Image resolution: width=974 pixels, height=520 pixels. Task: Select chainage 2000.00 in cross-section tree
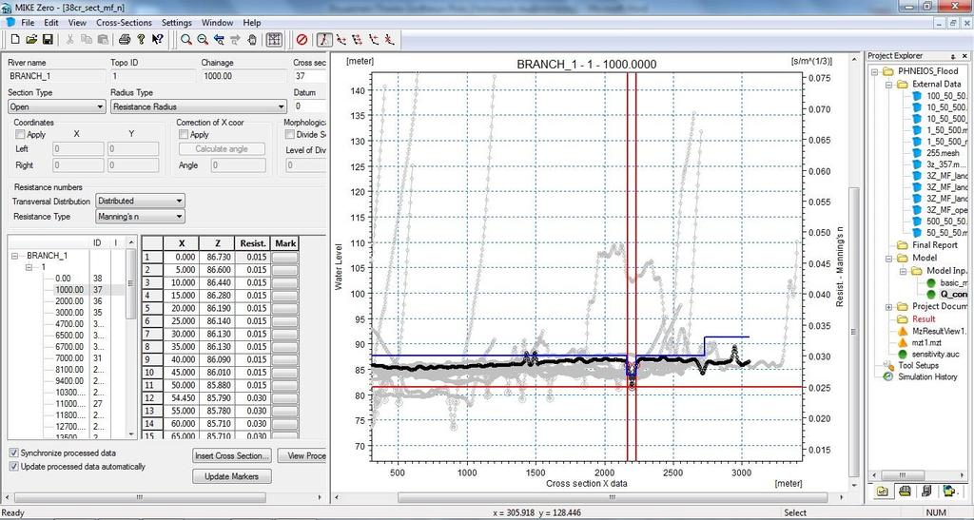tap(68, 301)
